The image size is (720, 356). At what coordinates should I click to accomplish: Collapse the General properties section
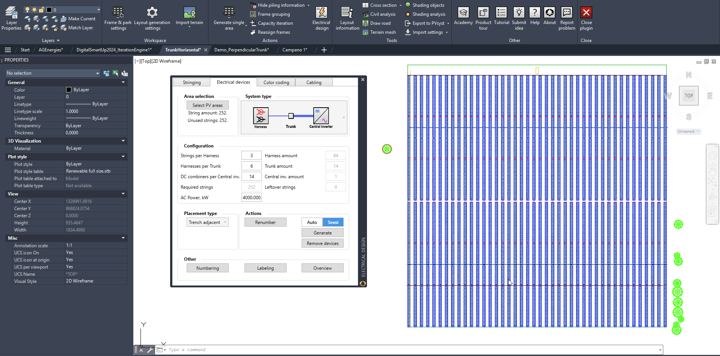123,83
